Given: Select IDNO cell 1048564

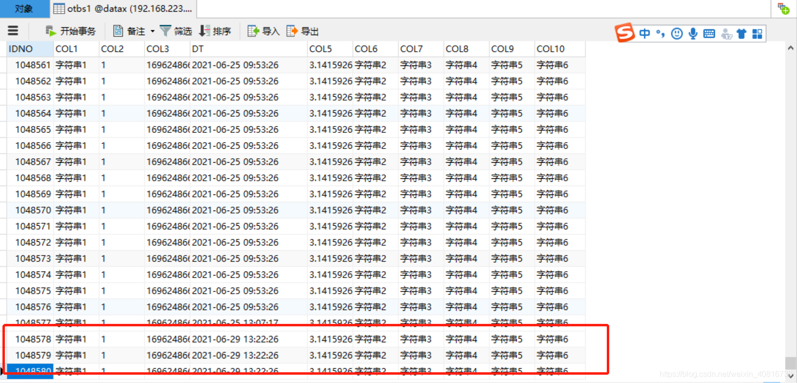Looking at the screenshot, I should [x=30, y=113].
